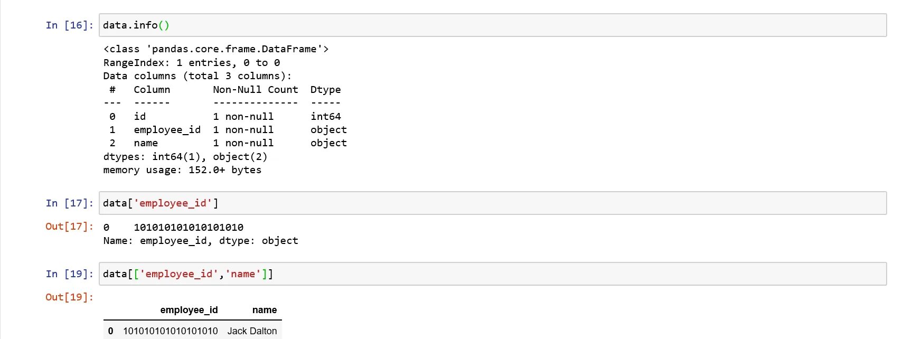
Task: Click the 101010101010101010 value in the table
Action: pos(170,331)
